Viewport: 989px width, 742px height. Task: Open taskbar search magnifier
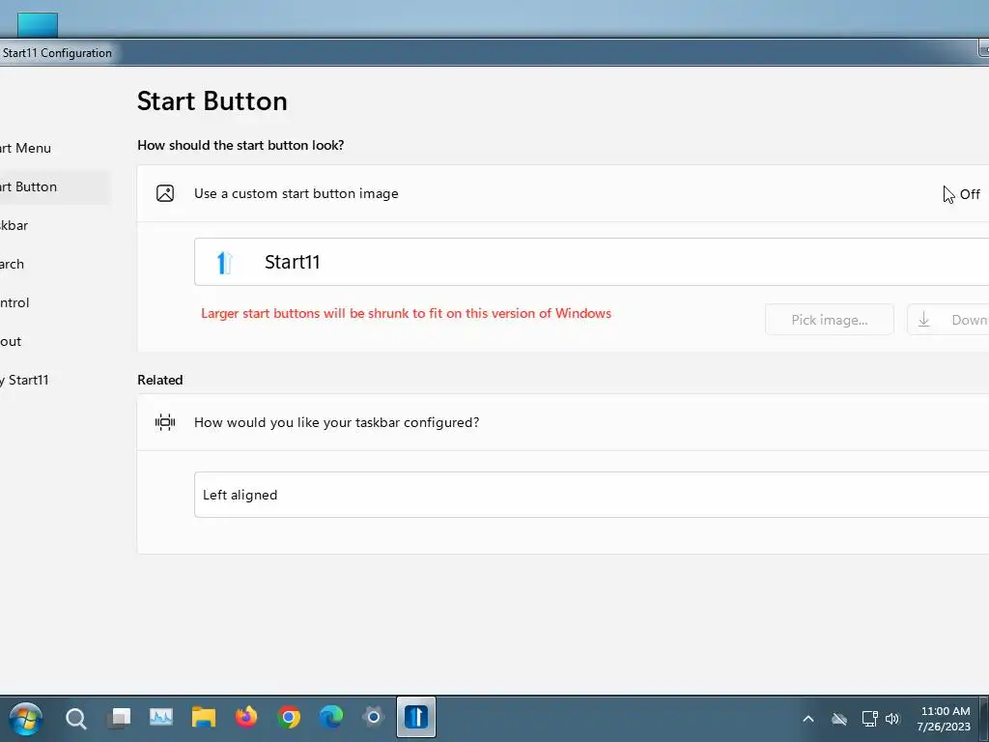coord(75,719)
